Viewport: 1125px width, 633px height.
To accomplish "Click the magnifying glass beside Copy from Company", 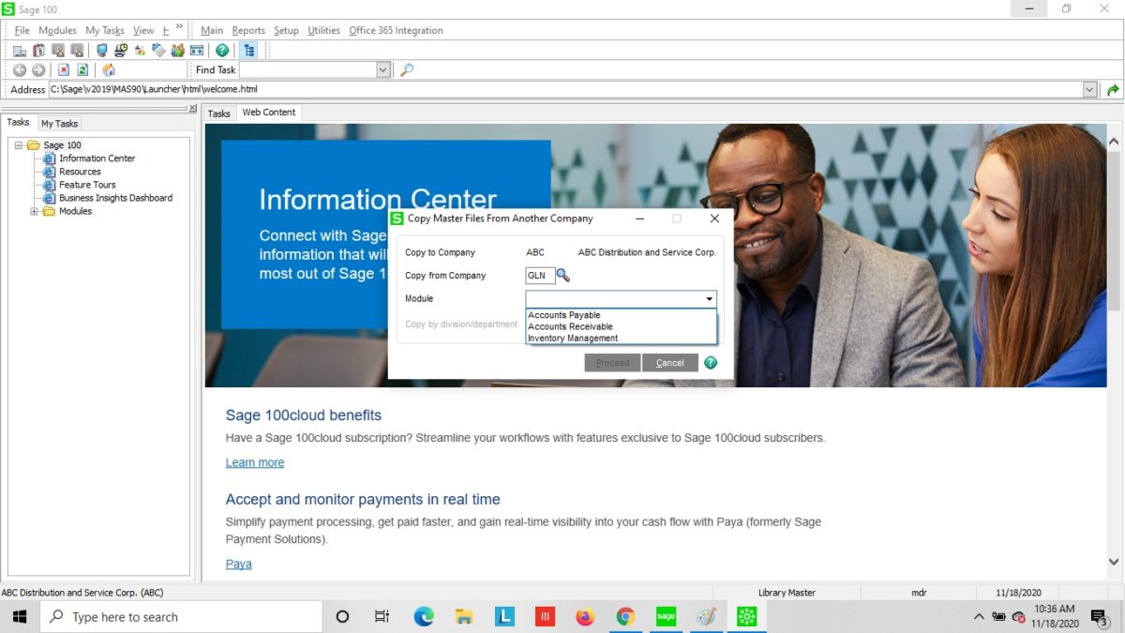I will (561, 276).
